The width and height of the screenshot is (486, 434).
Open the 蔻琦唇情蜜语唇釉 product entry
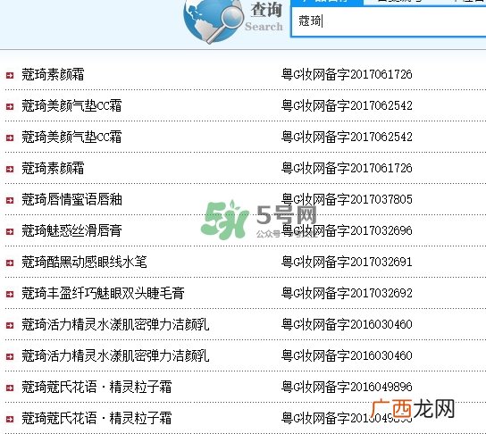[x=71, y=199]
